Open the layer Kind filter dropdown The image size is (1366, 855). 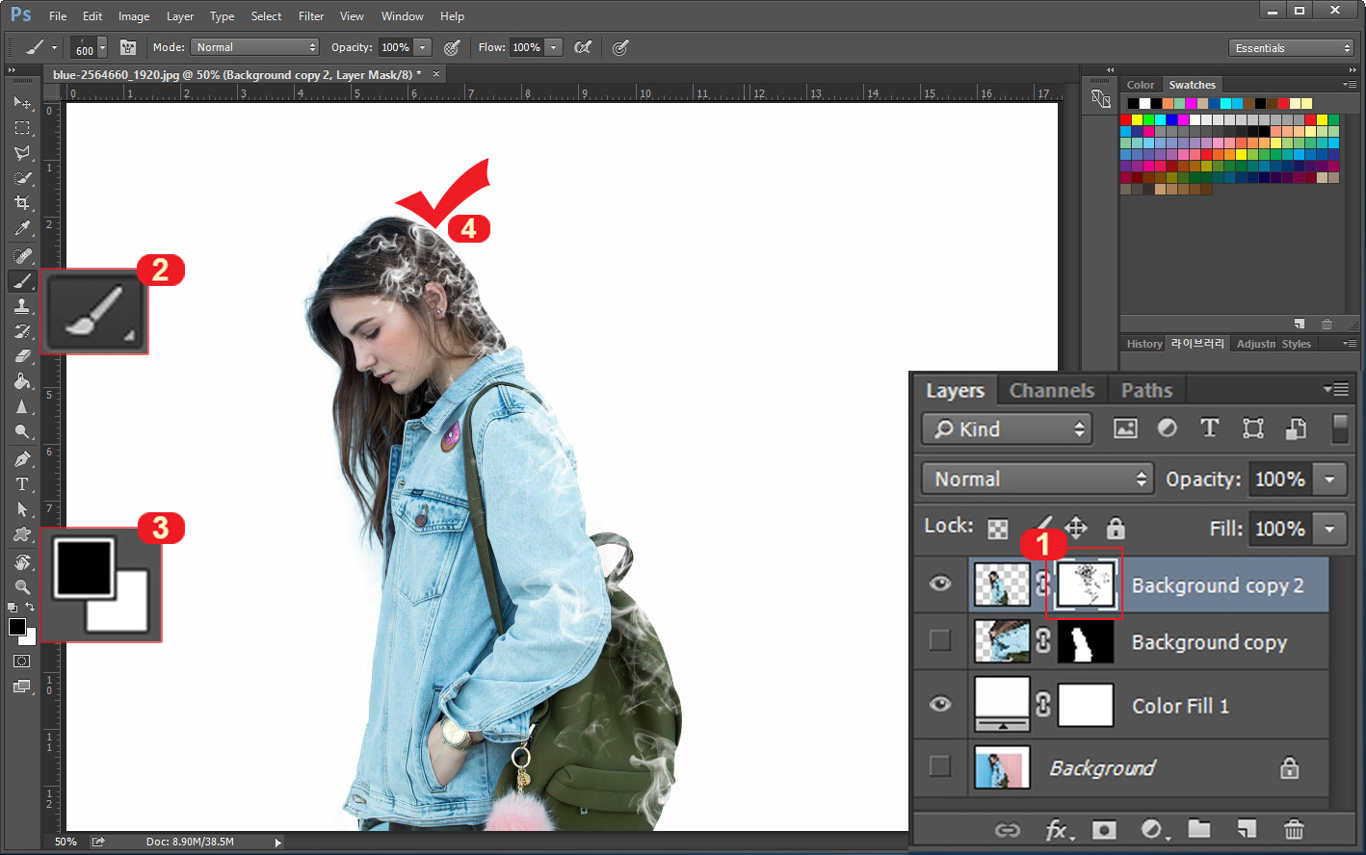point(1007,429)
